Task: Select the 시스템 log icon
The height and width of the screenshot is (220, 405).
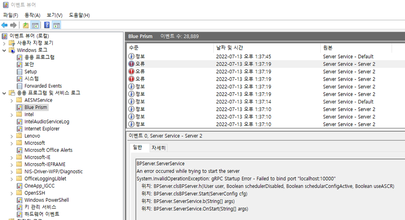Action: [x=19, y=79]
